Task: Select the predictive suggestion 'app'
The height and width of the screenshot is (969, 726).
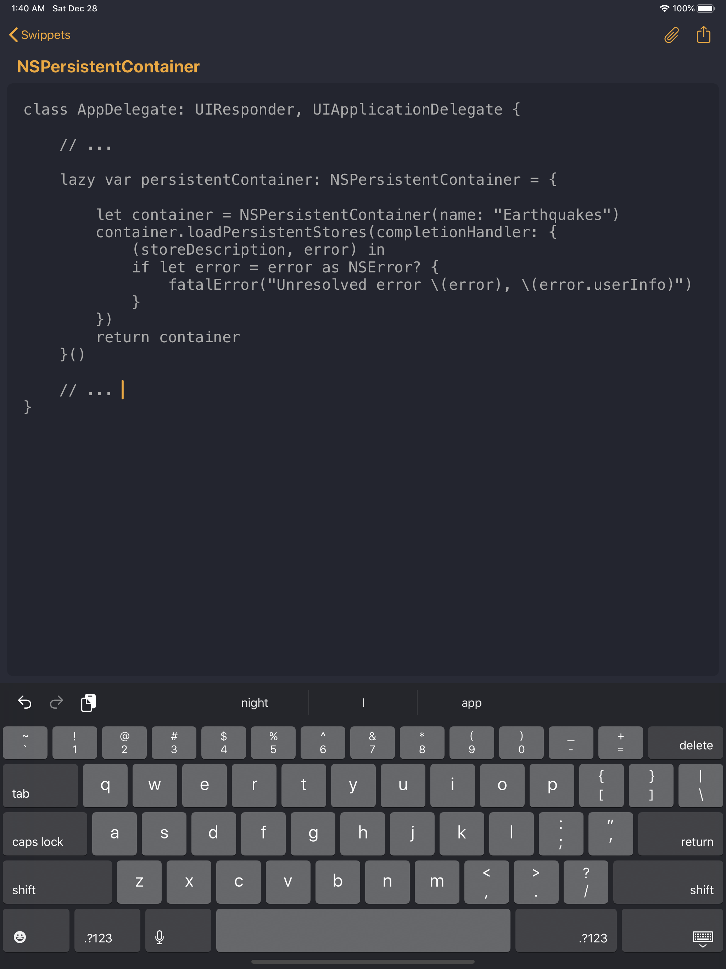Action: 471,703
